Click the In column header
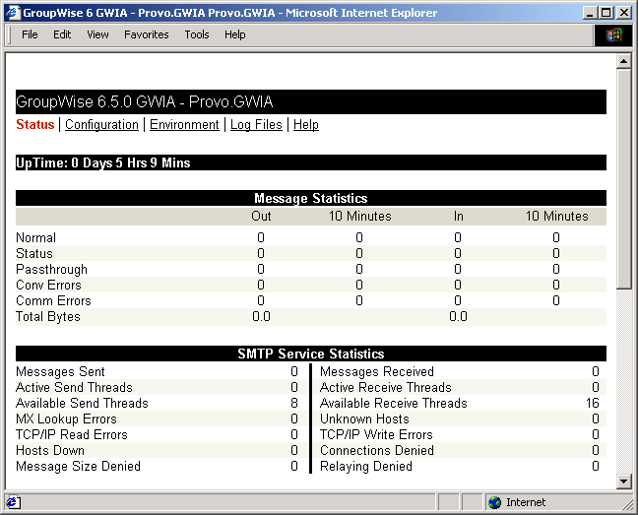 458,216
